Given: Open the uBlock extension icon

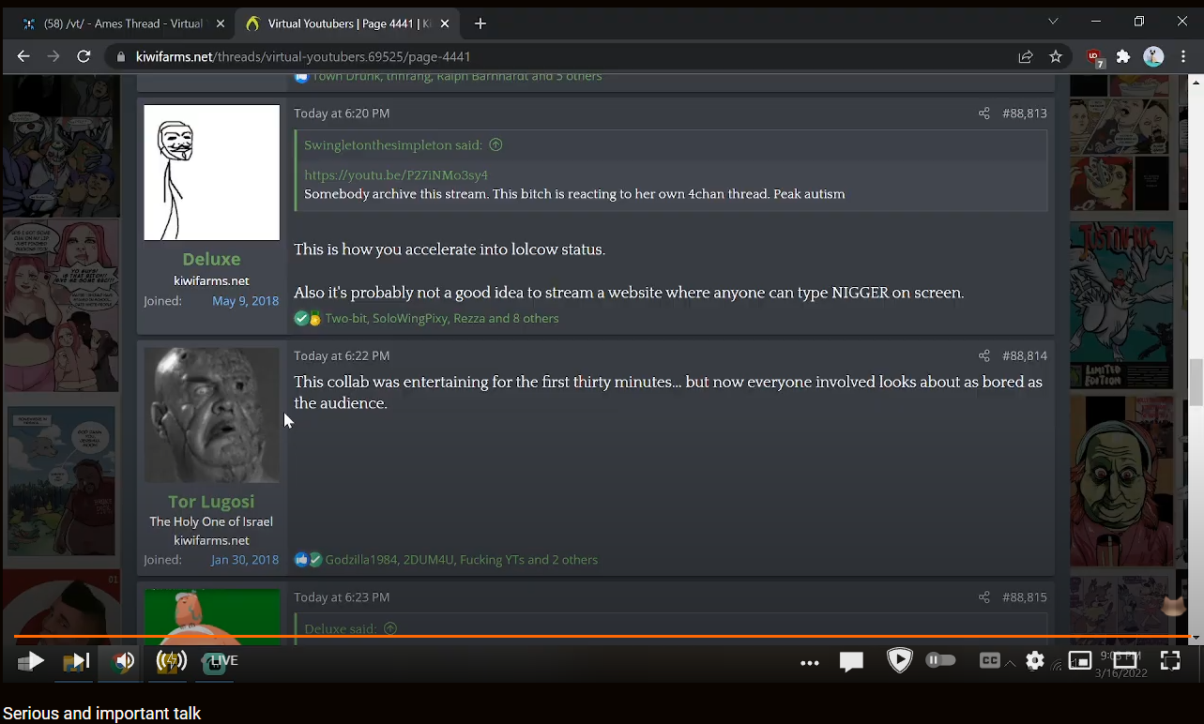Looking at the screenshot, I should (x=1094, y=57).
